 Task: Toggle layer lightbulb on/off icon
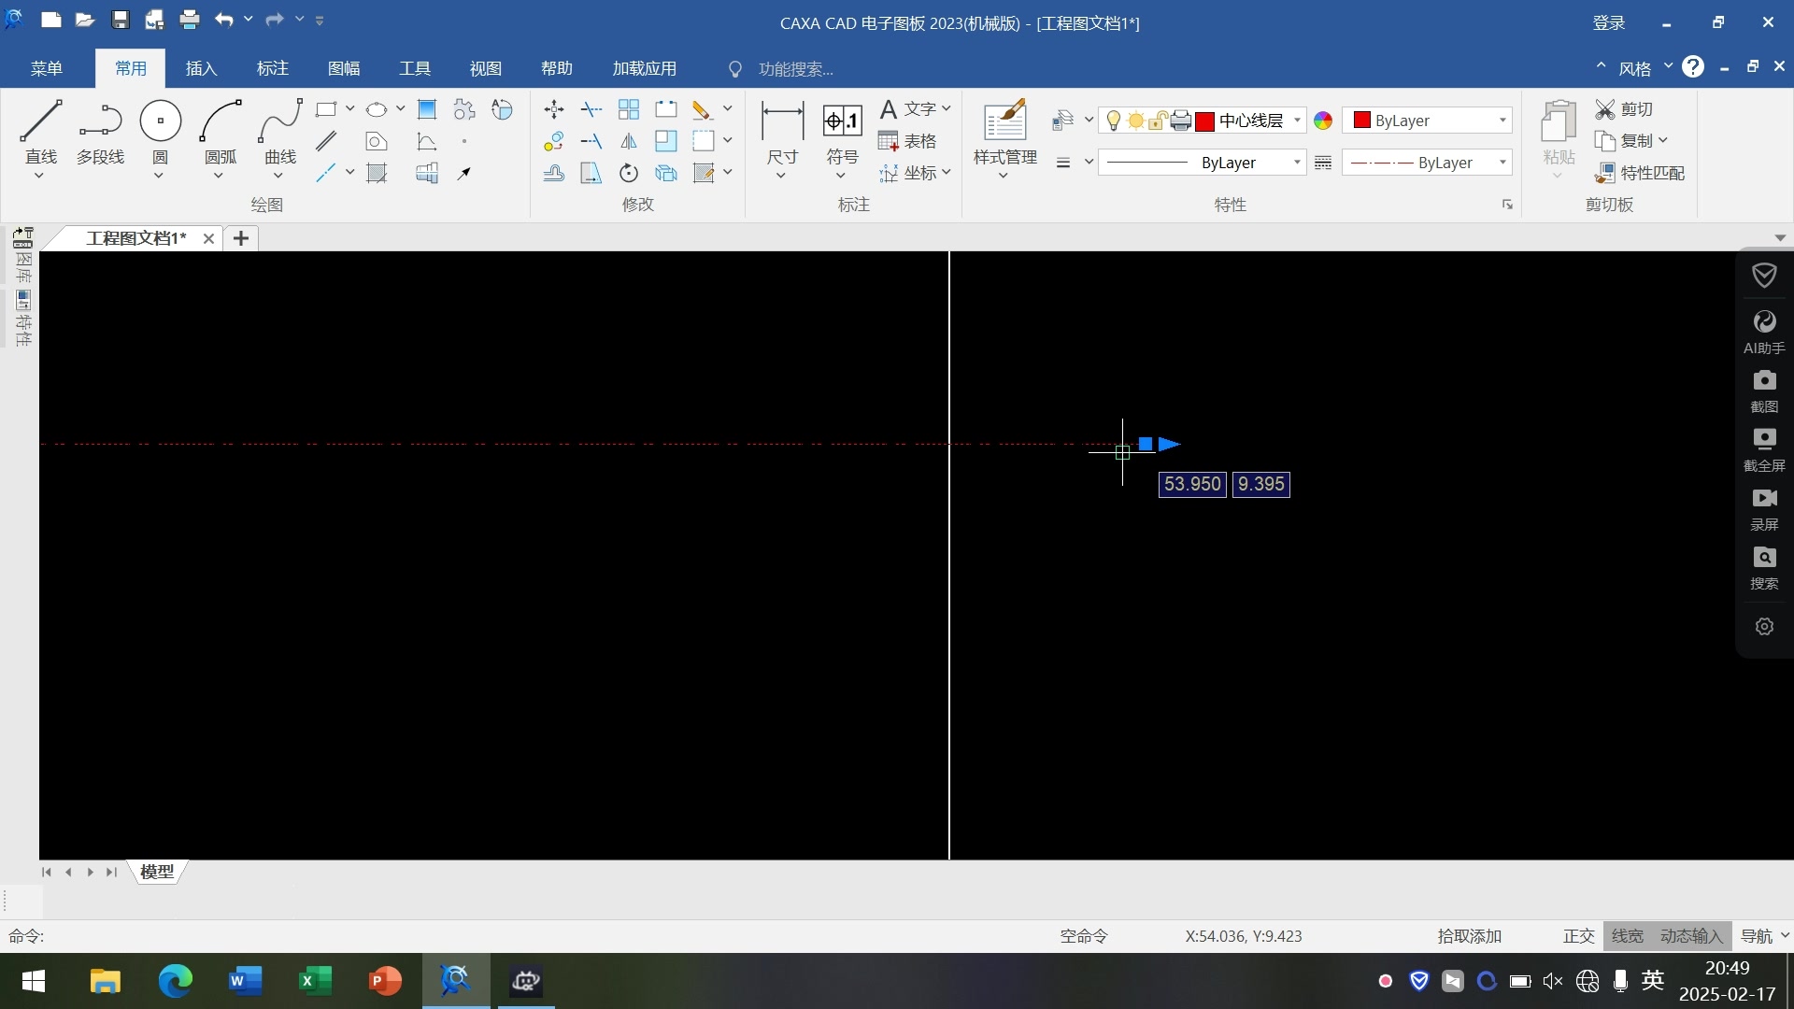coord(1114,121)
